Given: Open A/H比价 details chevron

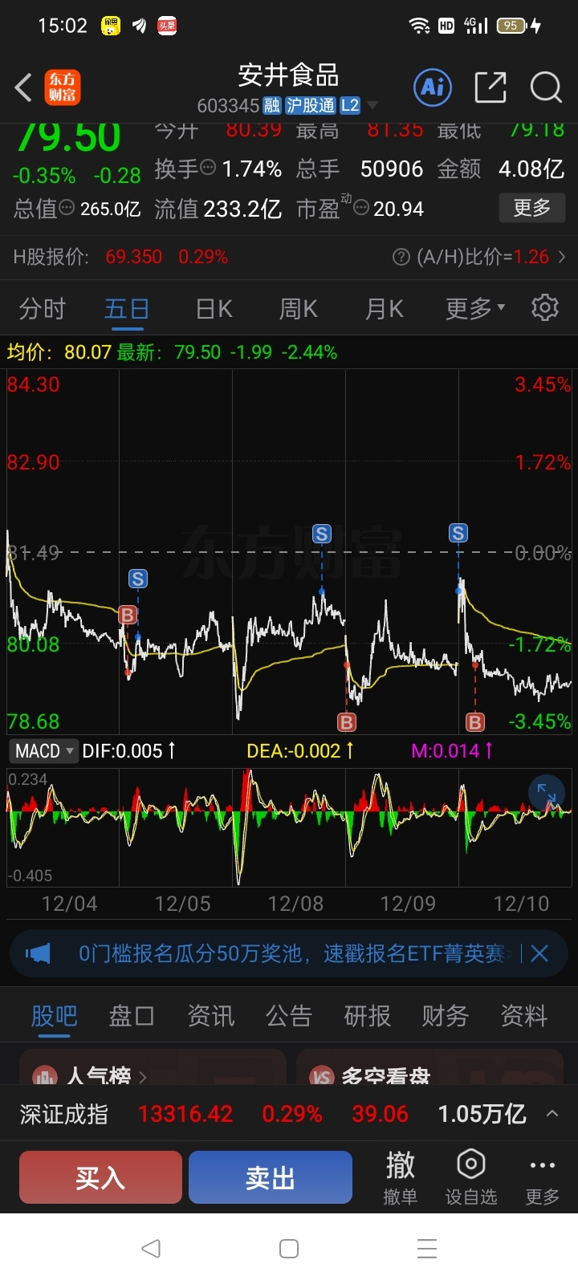Looking at the screenshot, I should [562, 257].
